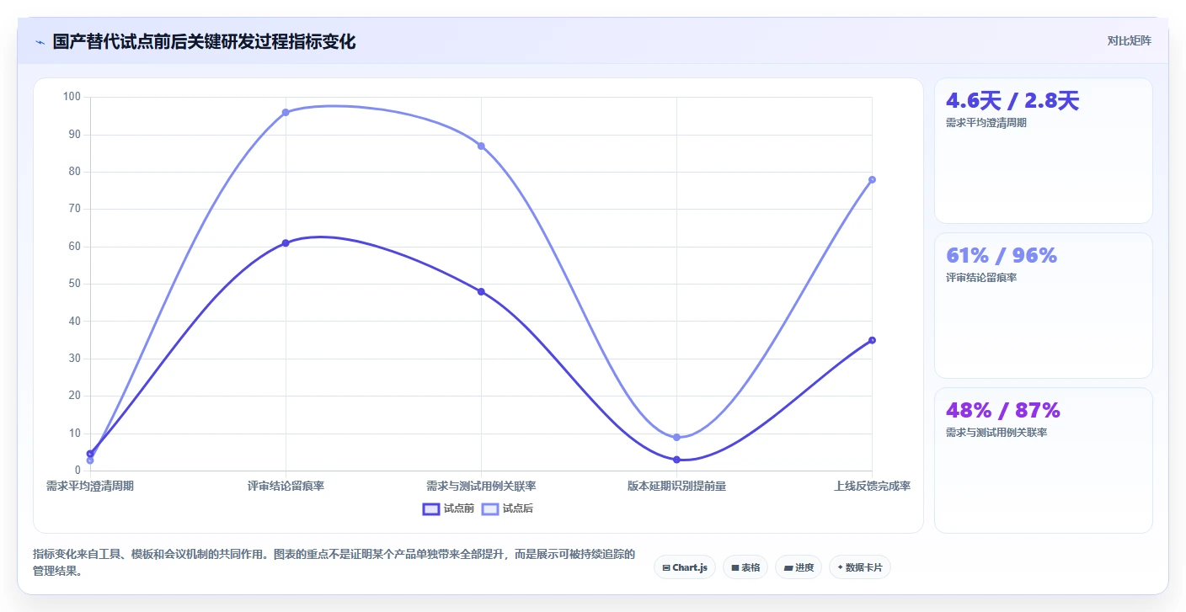Click the 试点前 data point at 需求与测试用例关联率 (48)
The width and height of the screenshot is (1186, 612).
click(x=481, y=291)
